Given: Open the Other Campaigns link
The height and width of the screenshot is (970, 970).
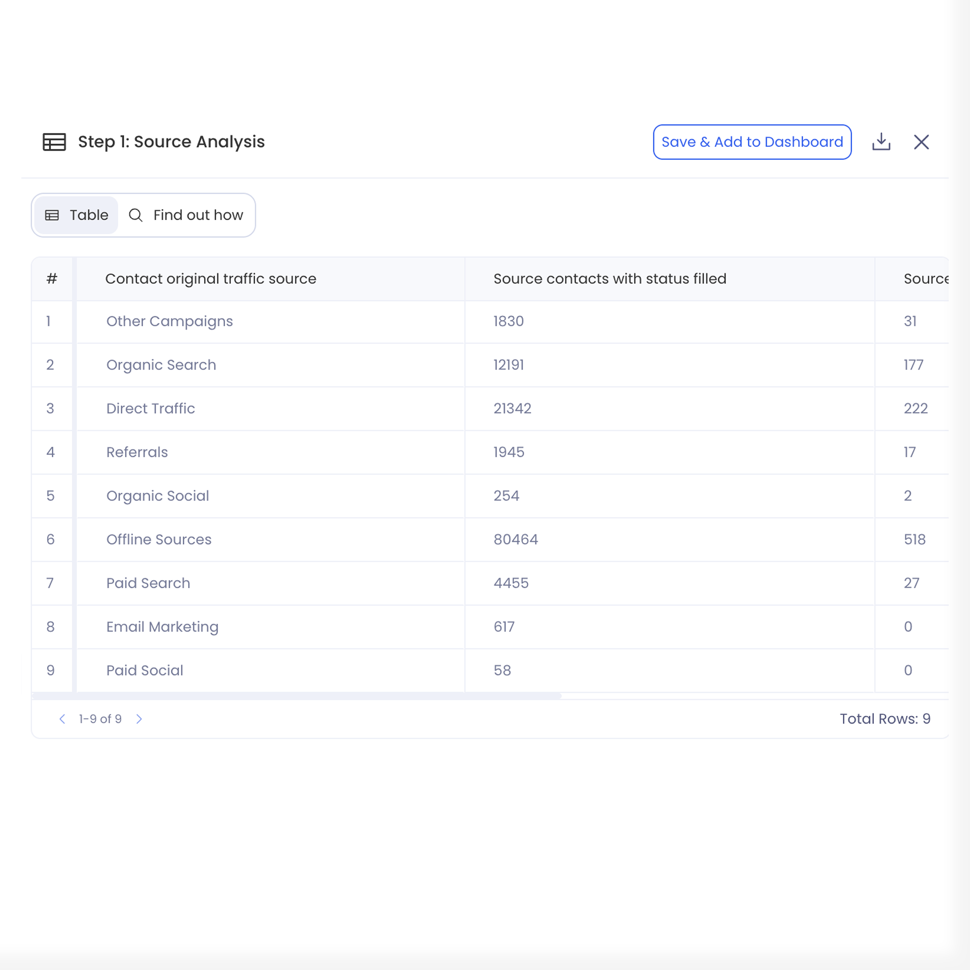Looking at the screenshot, I should click(169, 322).
